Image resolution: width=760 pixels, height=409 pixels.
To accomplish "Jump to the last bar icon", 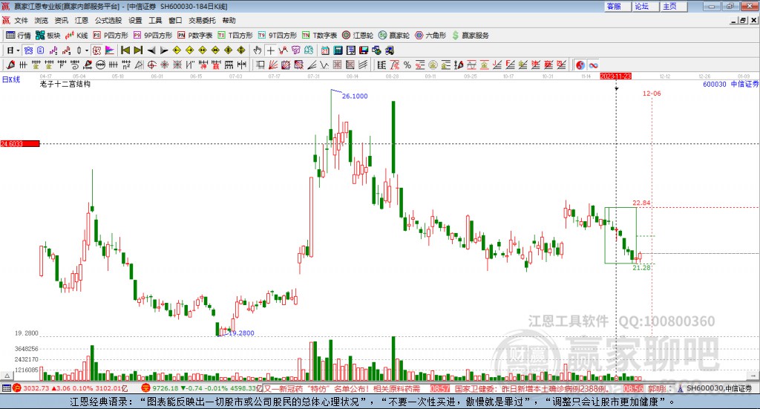I will pos(138,50).
